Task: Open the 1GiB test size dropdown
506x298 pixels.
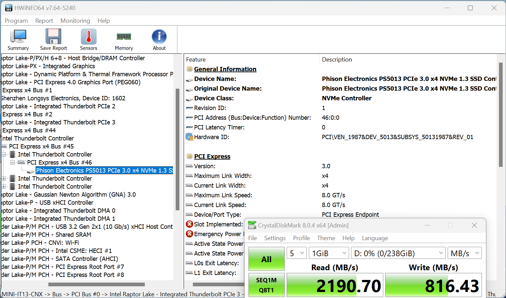Action: click(329, 253)
